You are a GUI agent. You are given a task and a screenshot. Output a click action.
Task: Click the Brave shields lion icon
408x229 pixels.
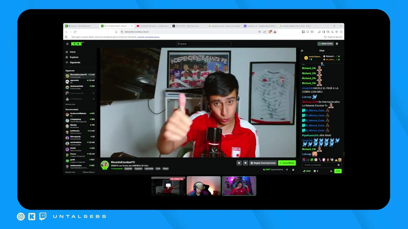pos(270,32)
